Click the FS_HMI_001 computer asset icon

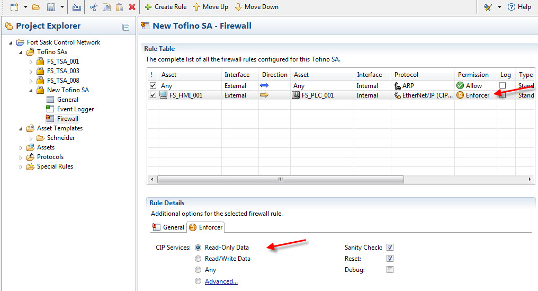[x=164, y=95]
